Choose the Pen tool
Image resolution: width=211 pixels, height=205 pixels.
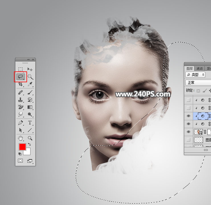(x=21, y=123)
